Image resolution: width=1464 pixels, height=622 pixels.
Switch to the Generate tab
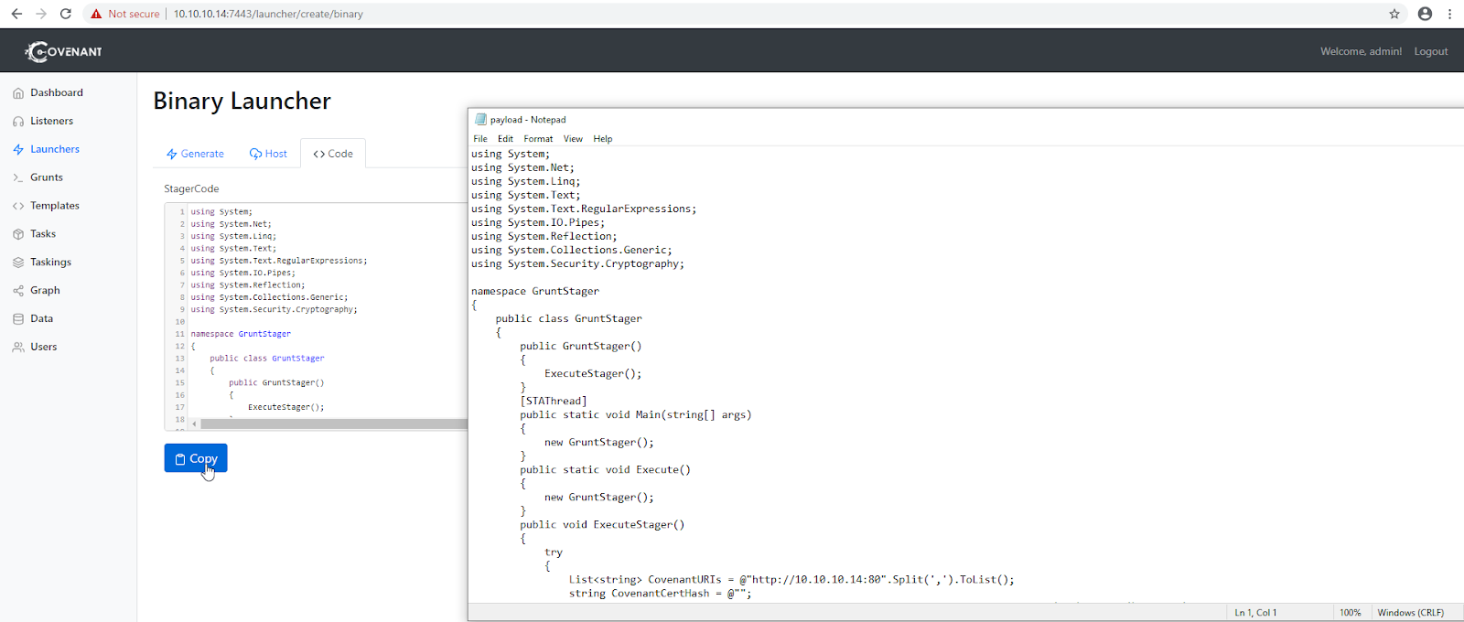[195, 154]
